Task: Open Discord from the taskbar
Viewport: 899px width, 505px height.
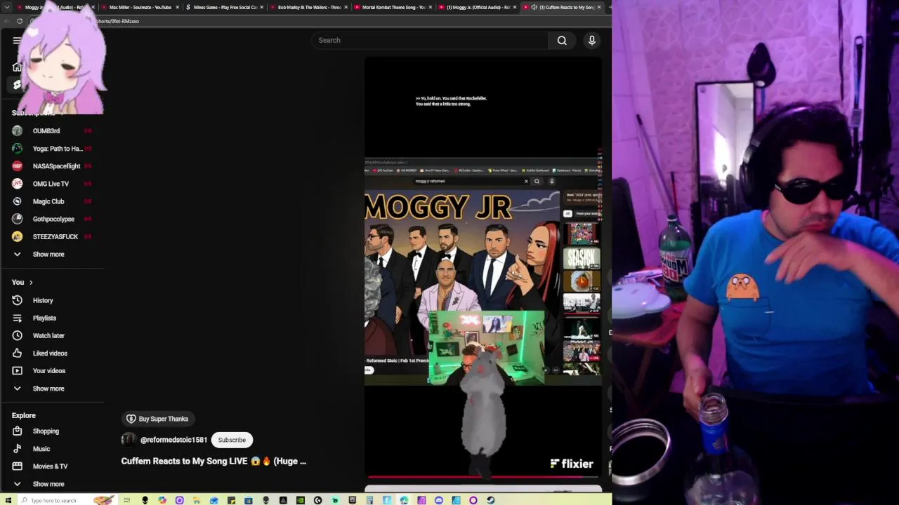Action: pyautogui.click(x=439, y=500)
